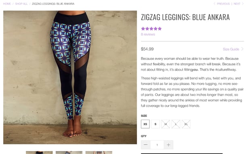Image resolution: width=252 pixels, height=154 pixels.
Task: Click the purple five-star rating
Action: [x=151, y=29]
